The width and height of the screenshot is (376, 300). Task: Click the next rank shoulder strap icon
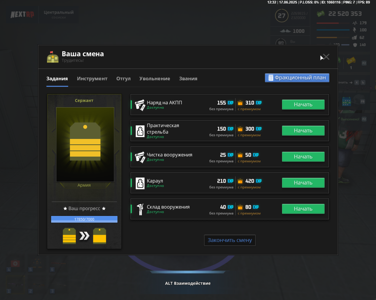click(100, 236)
